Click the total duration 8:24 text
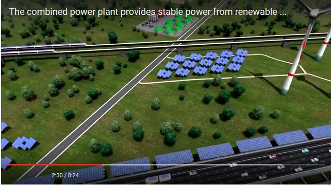 click(x=73, y=175)
